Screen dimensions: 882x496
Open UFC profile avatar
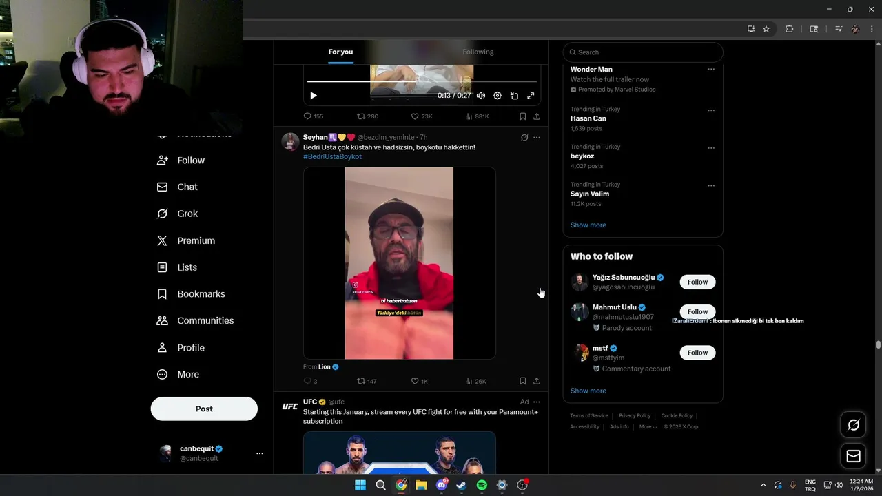pos(290,406)
